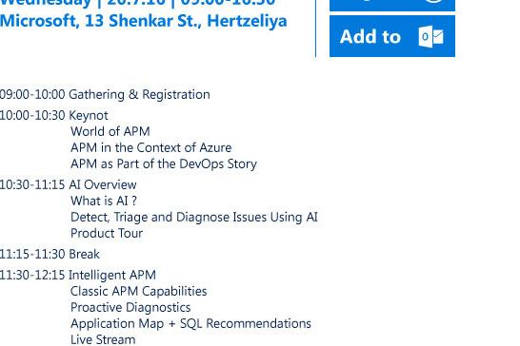This screenshot has height=346, width=520.
Task: Click APM in the Context of Azure
Action: pos(150,147)
